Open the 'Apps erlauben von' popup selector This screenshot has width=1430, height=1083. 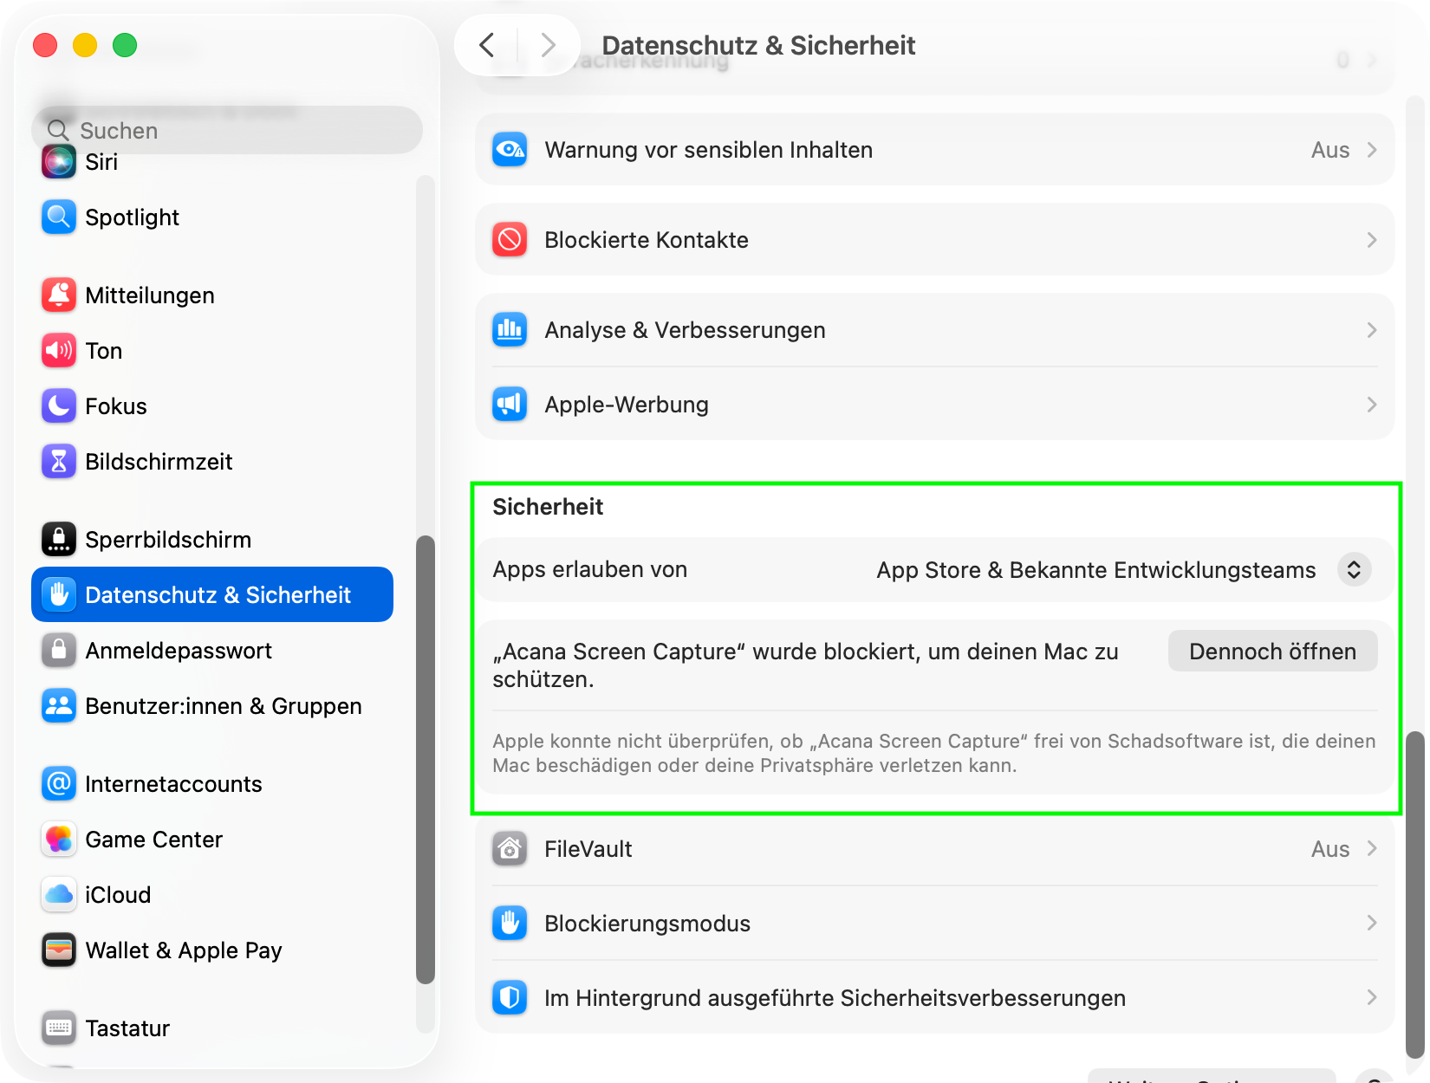tap(1353, 570)
